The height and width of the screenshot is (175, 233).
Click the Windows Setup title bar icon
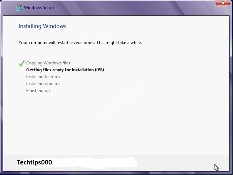click(19, 8)
